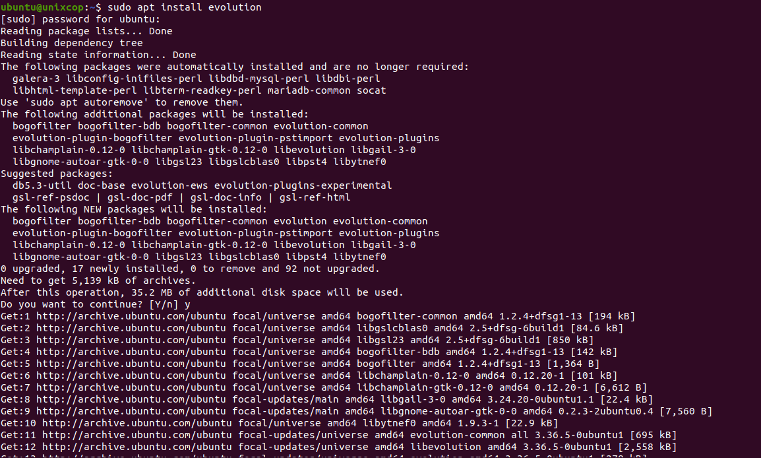The image size is (761, 458).
Task: Click the 'After this operation, 35.2 MB' line
Action: pos(202,292)
